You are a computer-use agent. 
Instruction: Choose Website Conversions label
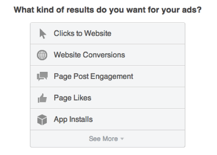click(x=89, y=55)
